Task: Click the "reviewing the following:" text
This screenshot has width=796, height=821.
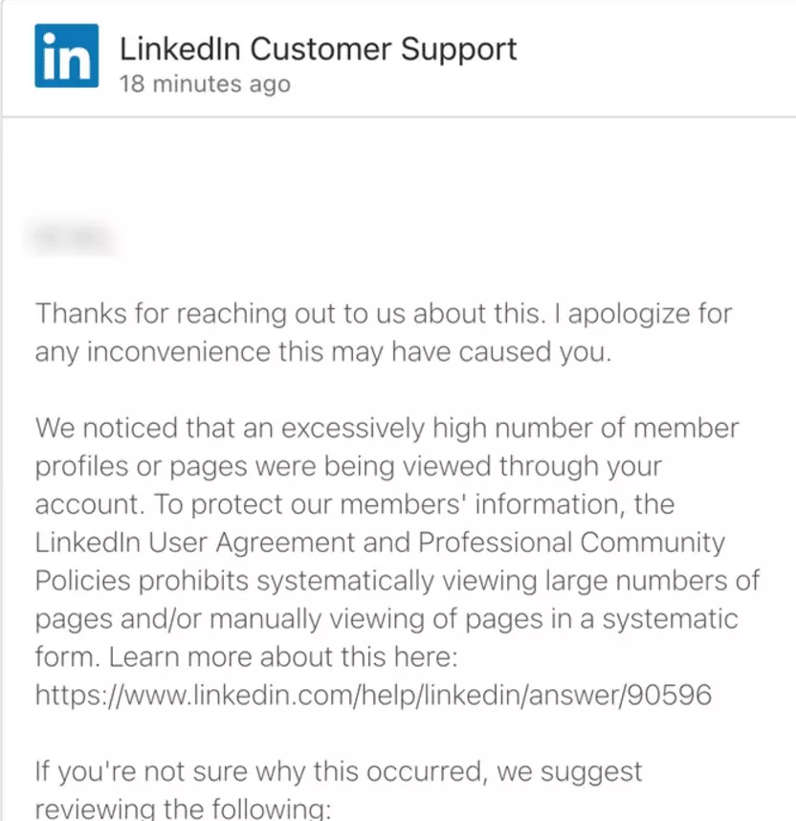Action: (182, 809)
